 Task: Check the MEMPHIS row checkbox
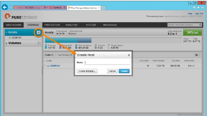click(x=45, y=66)
